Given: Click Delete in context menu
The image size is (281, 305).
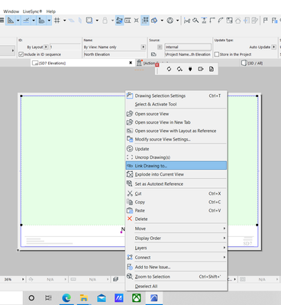Looking at the screenshot, I should point(176,219).
